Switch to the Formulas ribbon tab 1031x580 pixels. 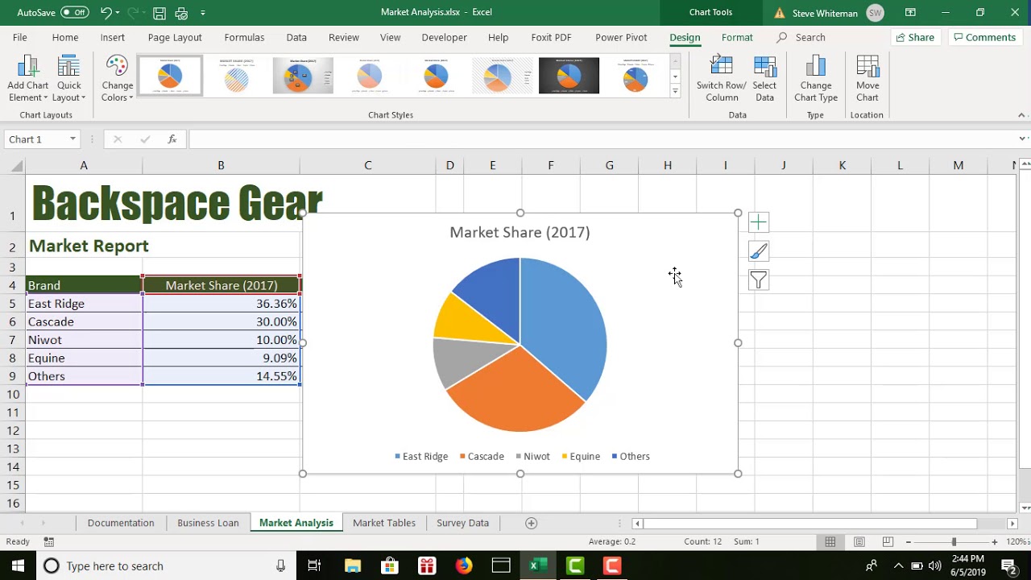click(244, 37)
